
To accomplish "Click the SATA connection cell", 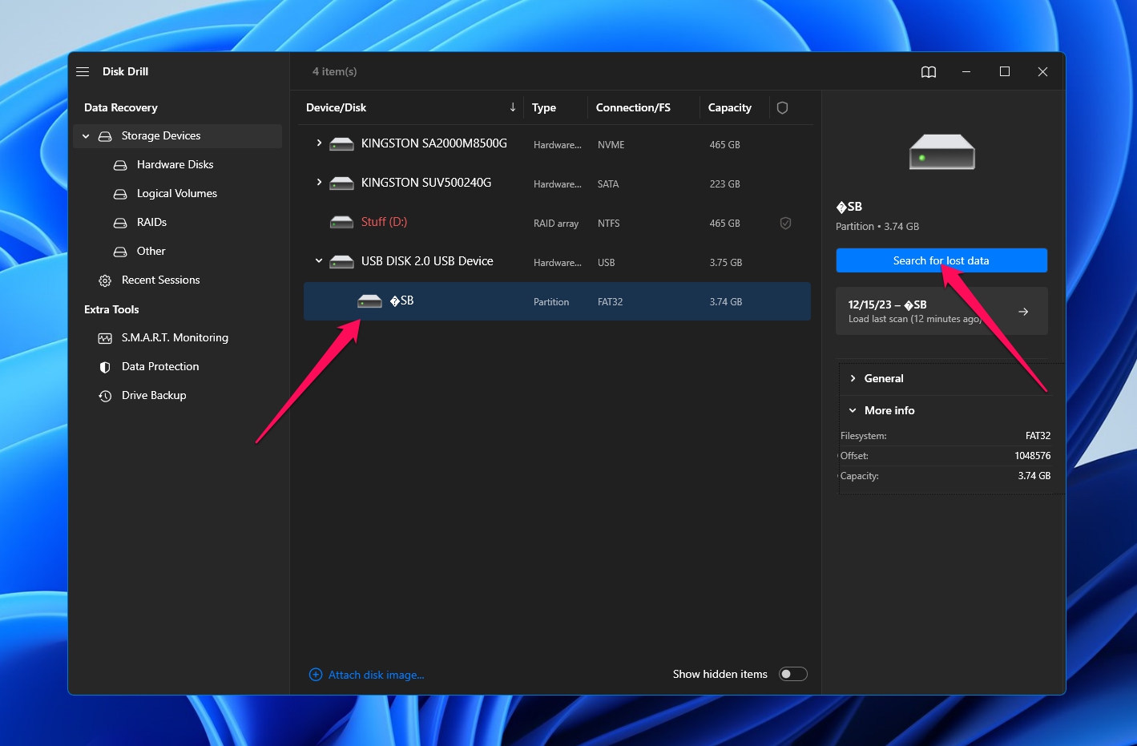I will pos(608,184).
